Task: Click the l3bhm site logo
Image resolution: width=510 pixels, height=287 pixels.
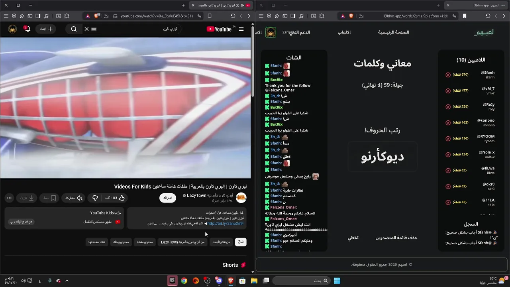Action: tap(483, 32)
